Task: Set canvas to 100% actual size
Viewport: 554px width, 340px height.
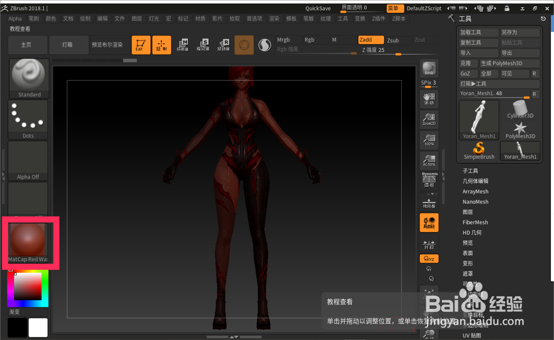Action: pos(429,140)
